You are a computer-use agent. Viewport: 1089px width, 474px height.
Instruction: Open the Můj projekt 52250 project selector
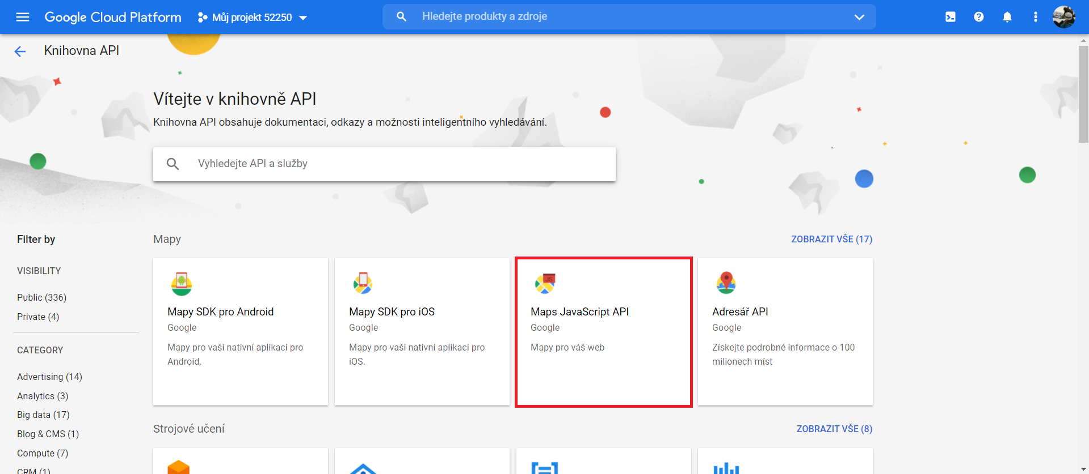tap(253, 18)
